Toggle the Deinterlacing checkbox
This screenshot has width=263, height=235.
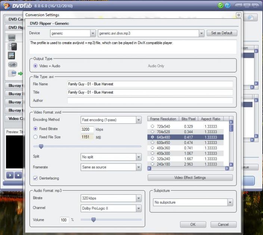point(35,178)
